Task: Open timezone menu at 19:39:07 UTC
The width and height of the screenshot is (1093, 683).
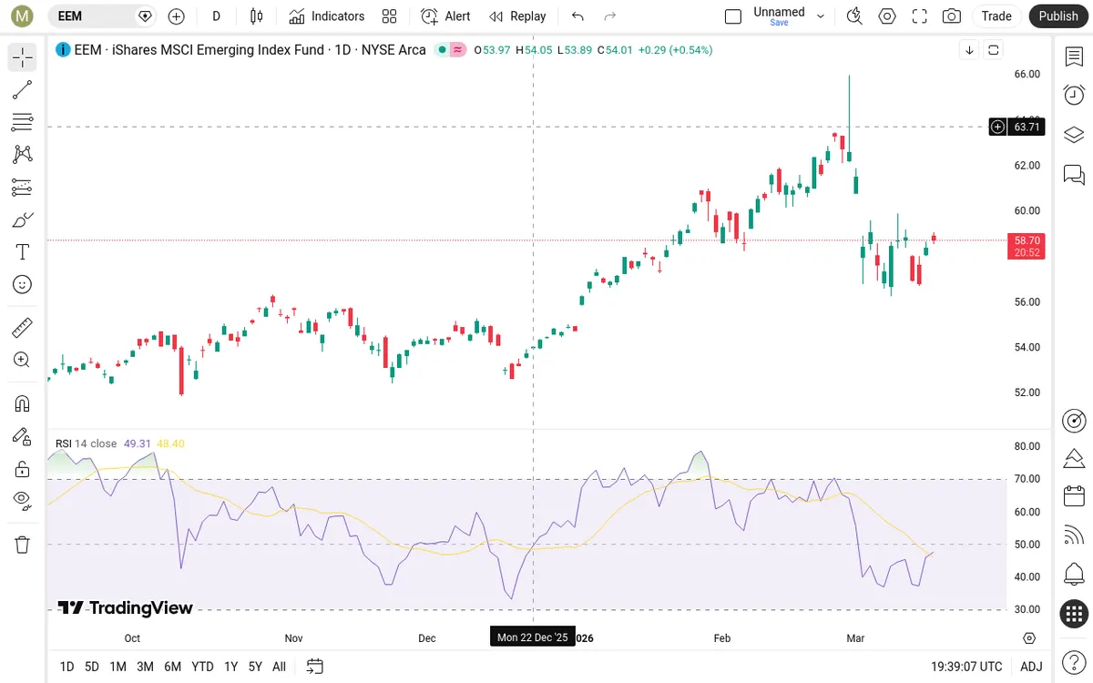Action: tap(966, 667)
